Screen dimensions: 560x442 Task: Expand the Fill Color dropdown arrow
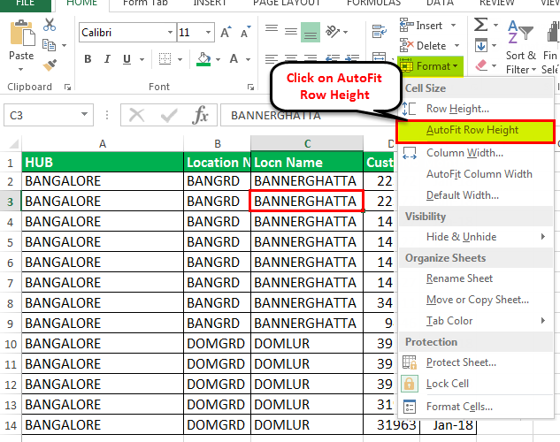[218, 59]
